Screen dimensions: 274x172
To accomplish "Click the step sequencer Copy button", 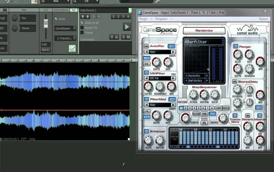I will [x=219, y=108].
